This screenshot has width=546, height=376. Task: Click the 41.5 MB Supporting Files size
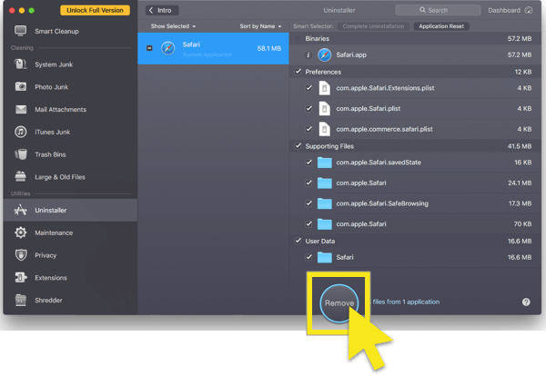click(x=520, y=146)
